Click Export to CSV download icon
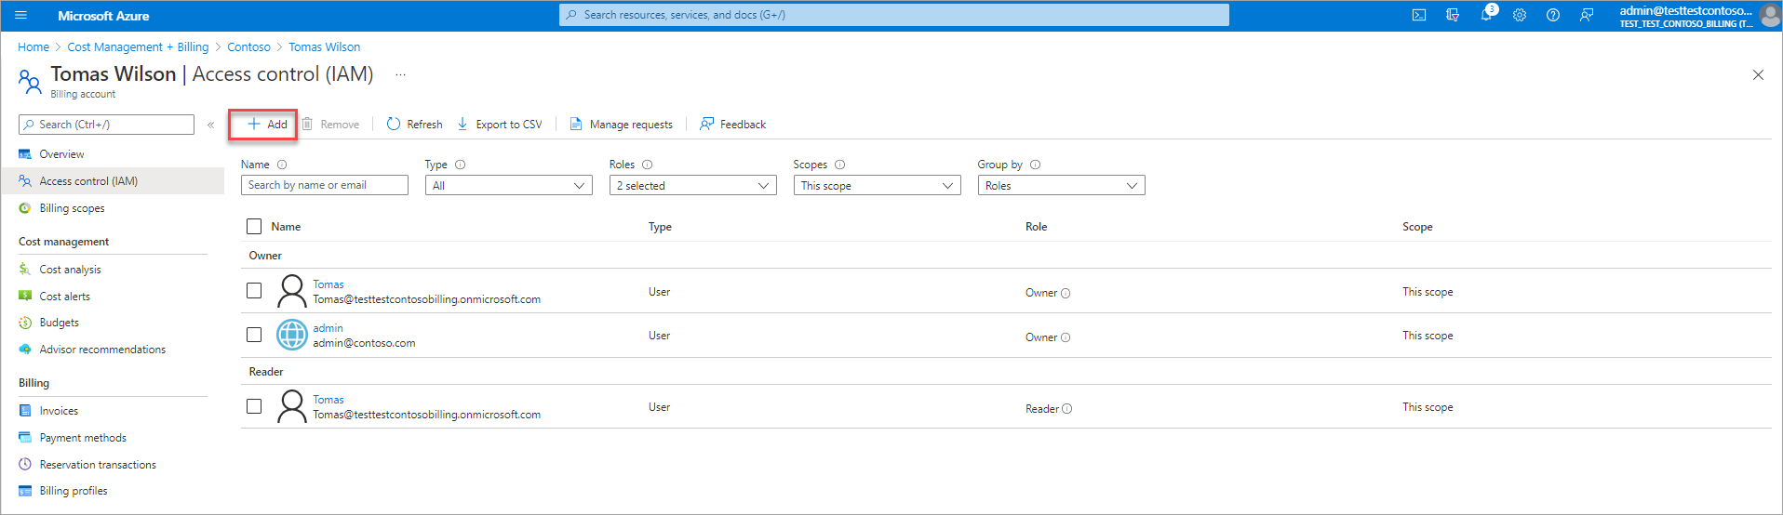 (463, 124)
